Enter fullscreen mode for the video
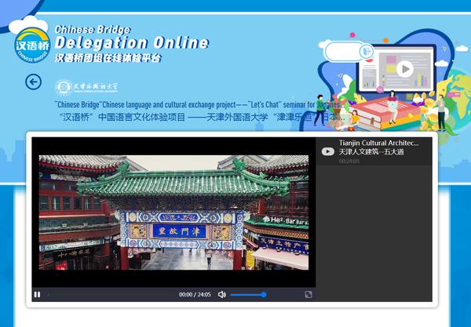 [308, 295]
